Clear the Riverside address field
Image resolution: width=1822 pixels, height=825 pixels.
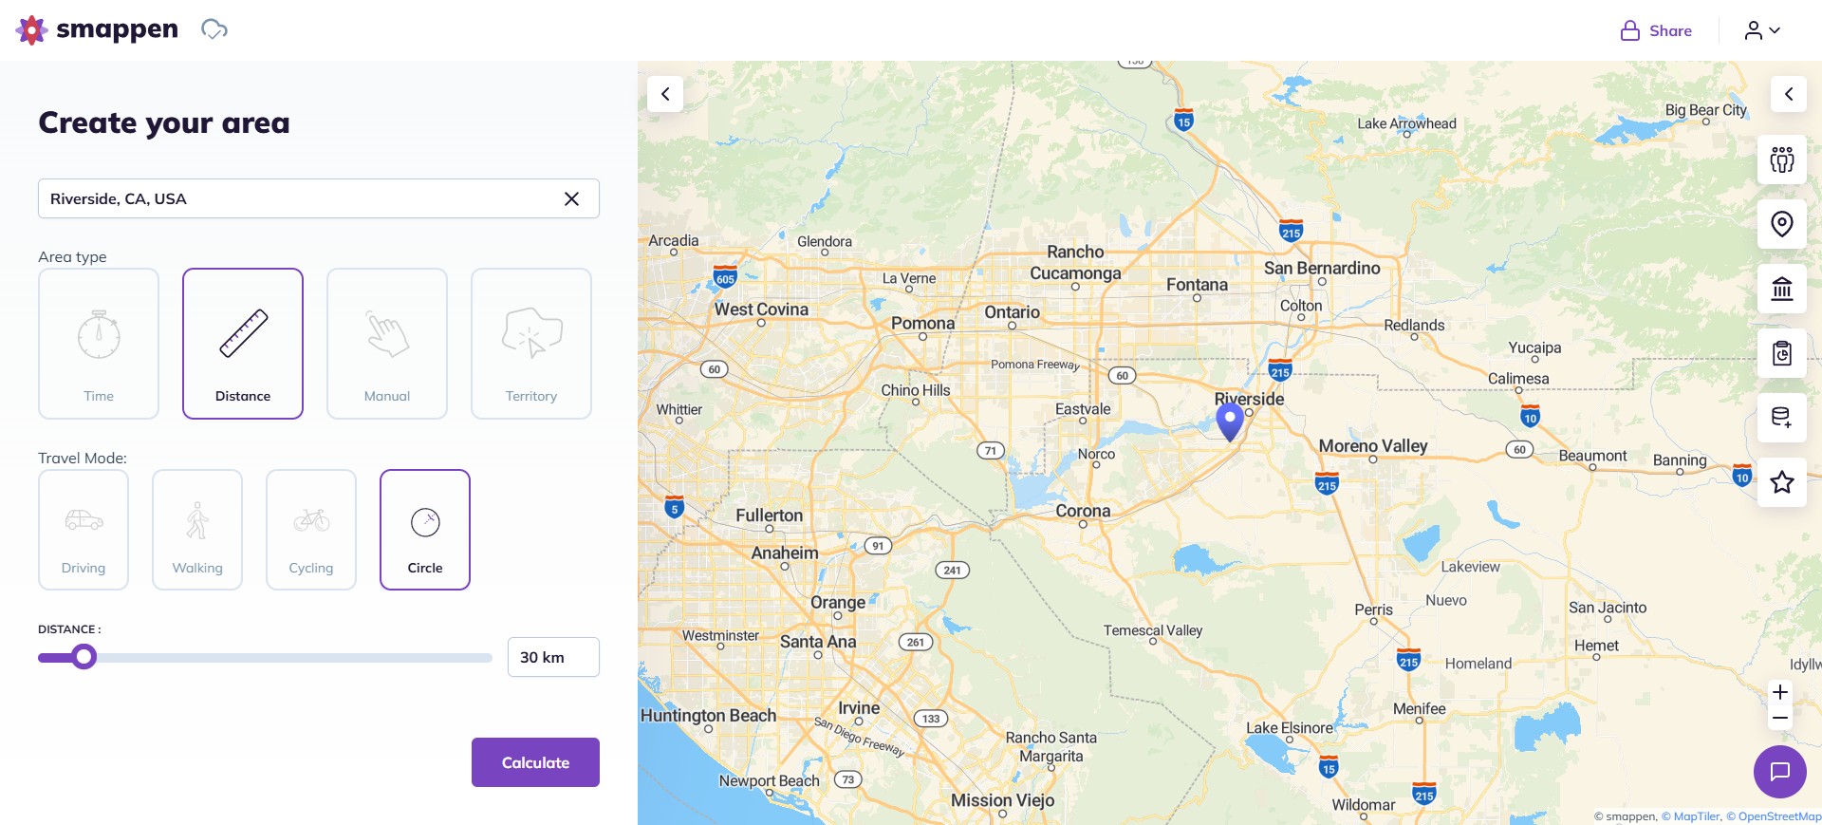(571, 198)
